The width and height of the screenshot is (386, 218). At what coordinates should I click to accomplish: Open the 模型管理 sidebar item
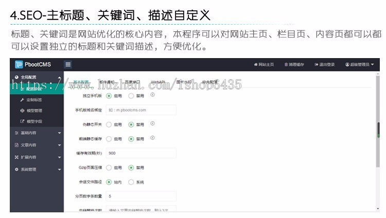click(x=37, y=111)
